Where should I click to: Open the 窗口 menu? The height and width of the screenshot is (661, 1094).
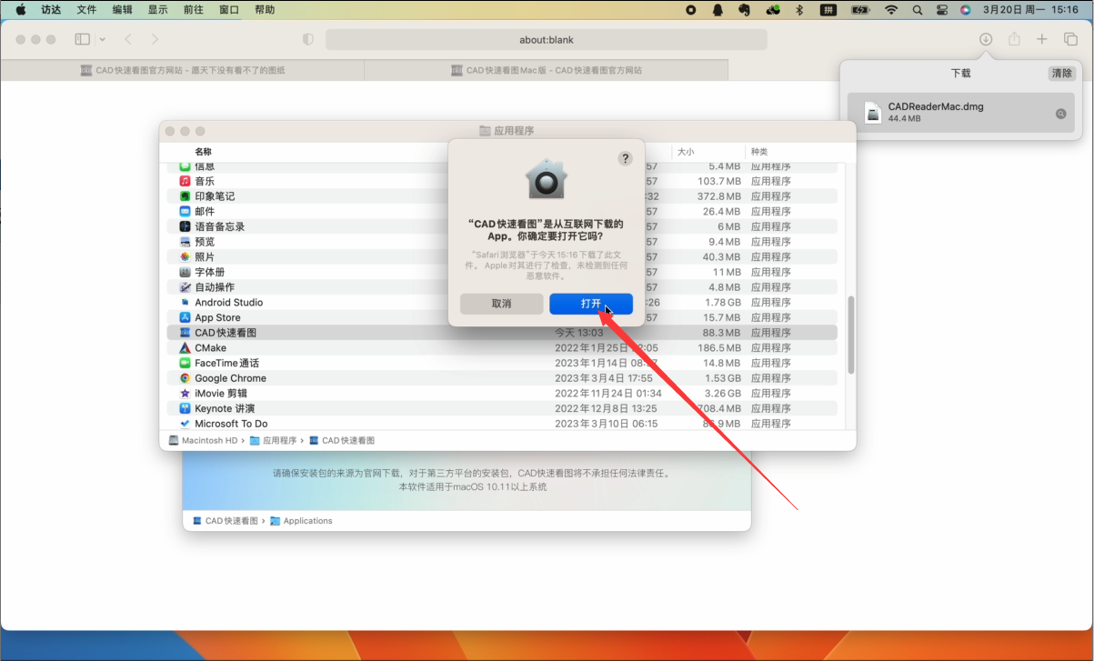(229, 10)
